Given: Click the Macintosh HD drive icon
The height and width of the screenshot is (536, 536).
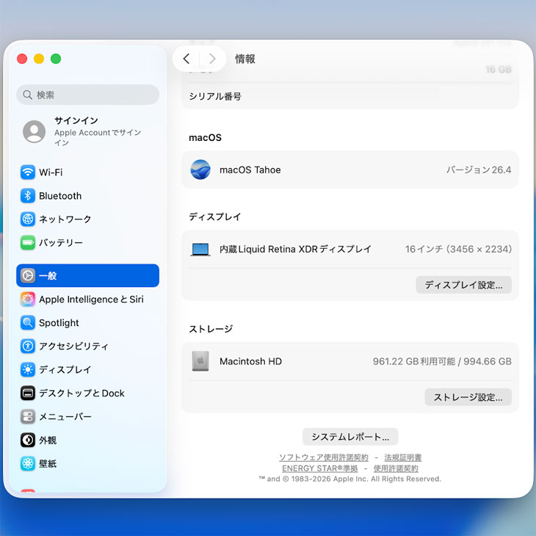Looking at the screenshot, I should tap(200, 361).
